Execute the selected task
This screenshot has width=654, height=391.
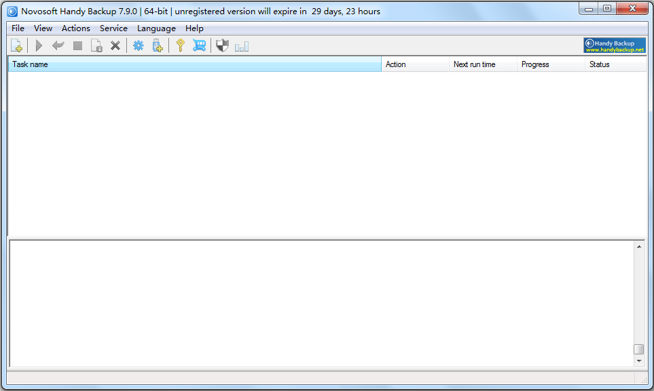point(39,45)
